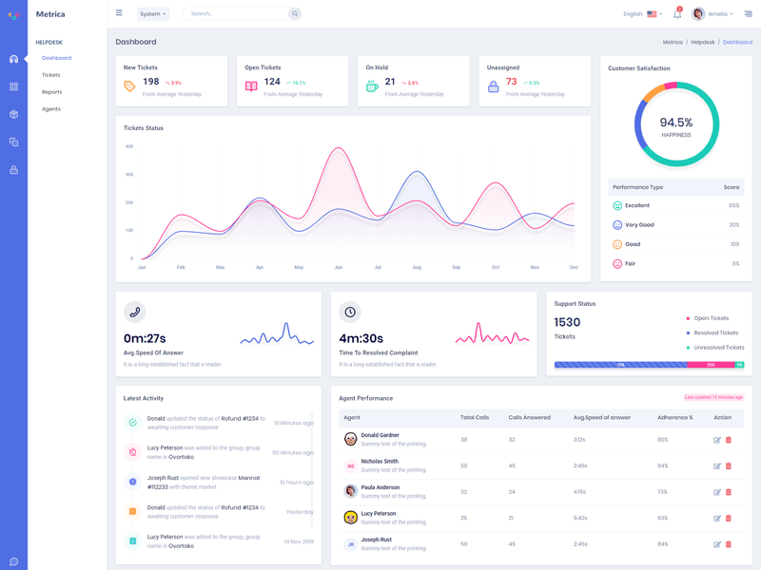Click the notification bell icon
Image resolution: width=761 pixels, height=570 pixels.
coord(677,14)
